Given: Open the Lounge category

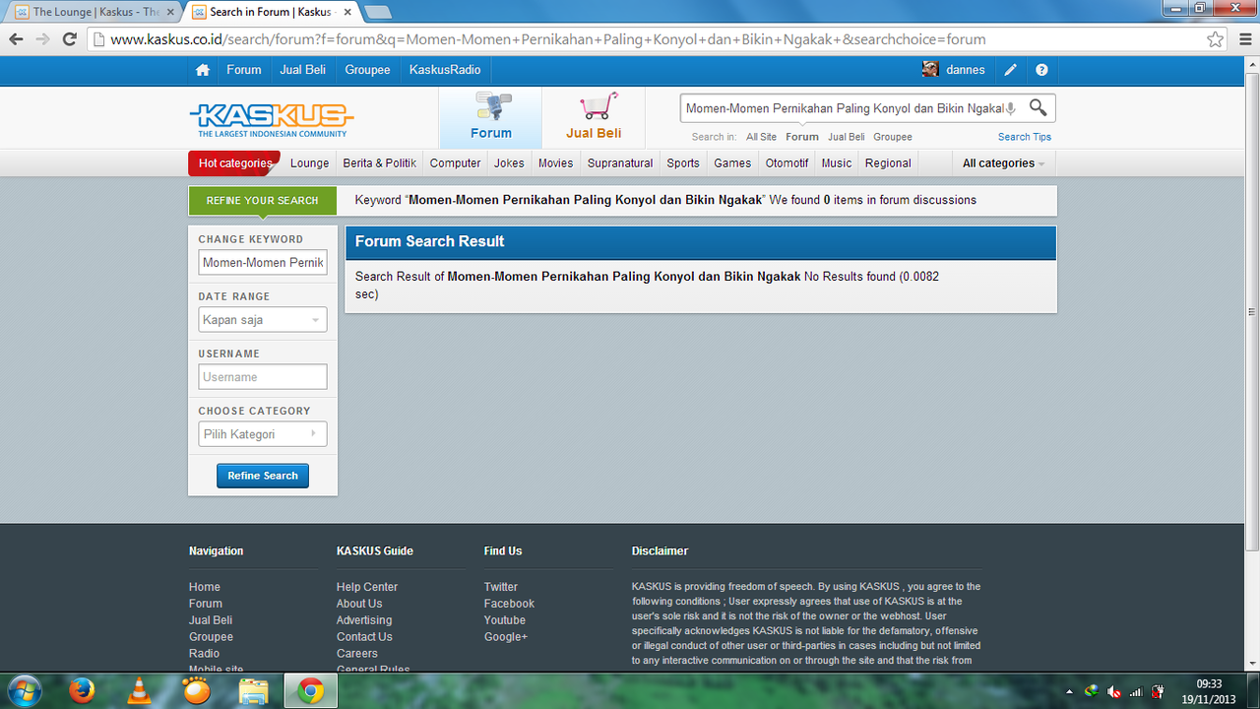Looking at the screenshot, I should point(310,163).
